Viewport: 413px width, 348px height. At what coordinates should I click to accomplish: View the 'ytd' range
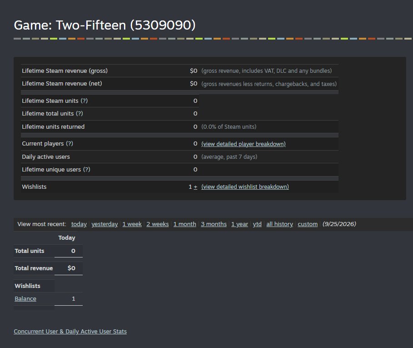point(257,224)
